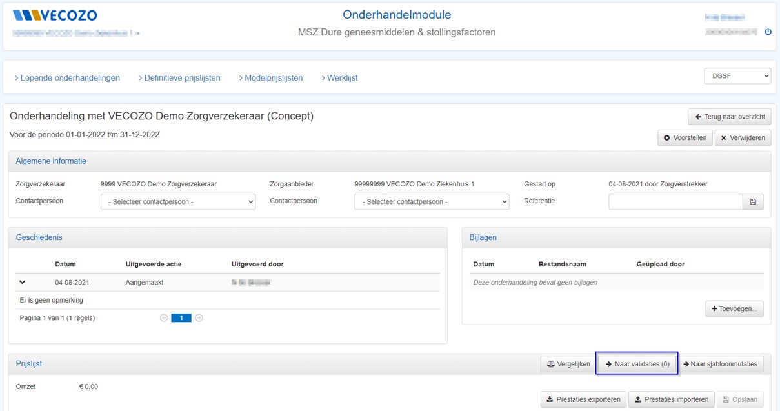Click the Opslaan button
Image resolution: width=780 pixels, height=411 pixels.
(741, 399)
